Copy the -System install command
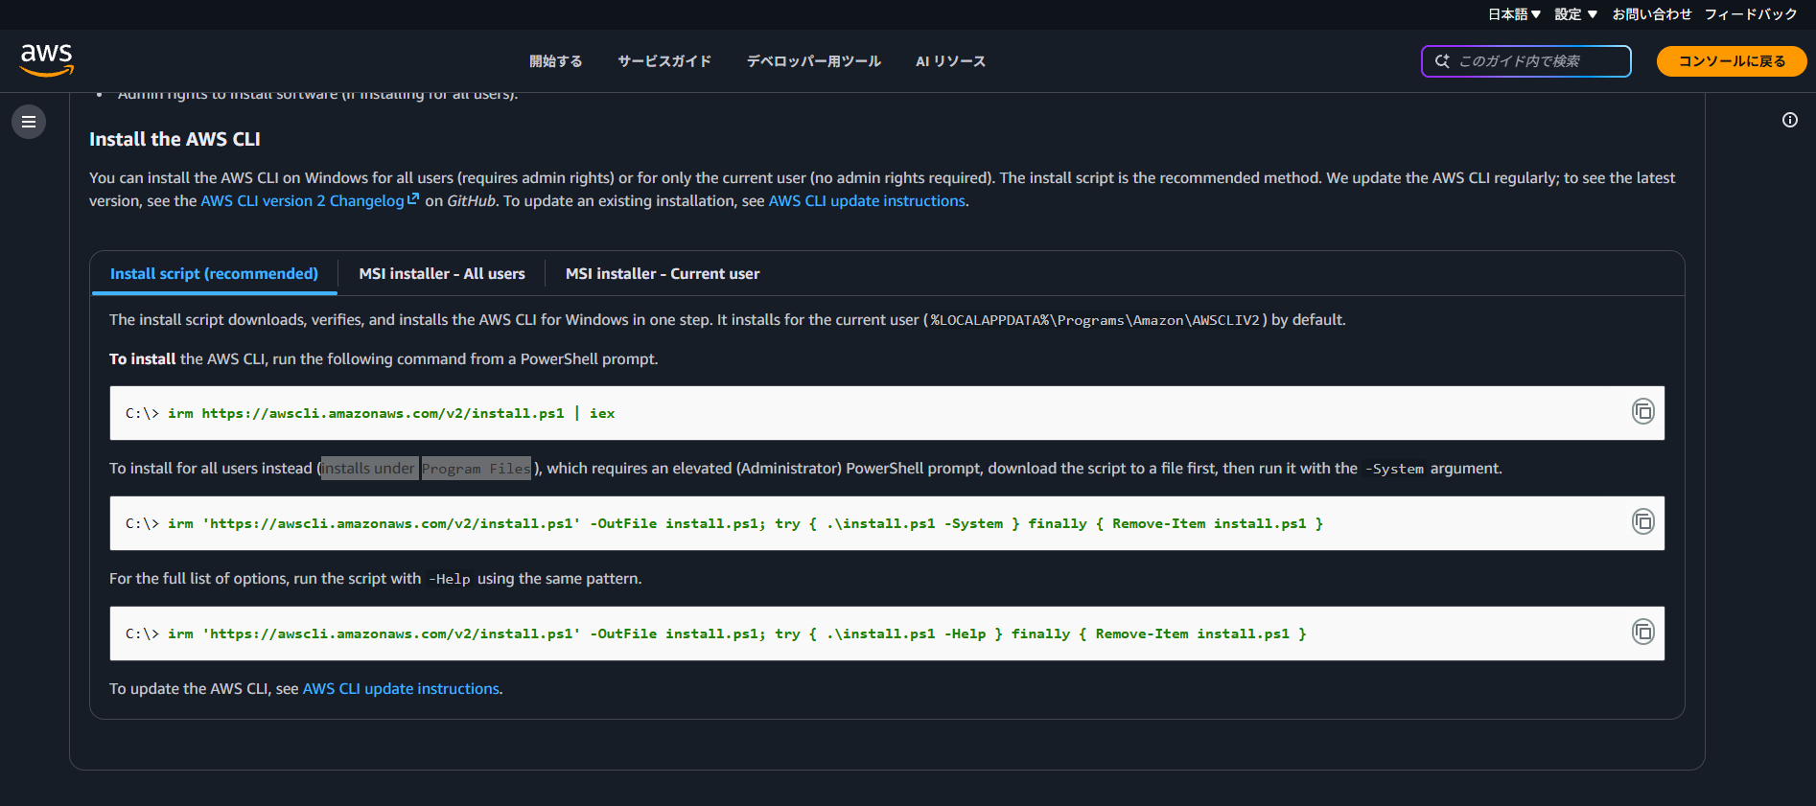 click(x=1643, y=521)
